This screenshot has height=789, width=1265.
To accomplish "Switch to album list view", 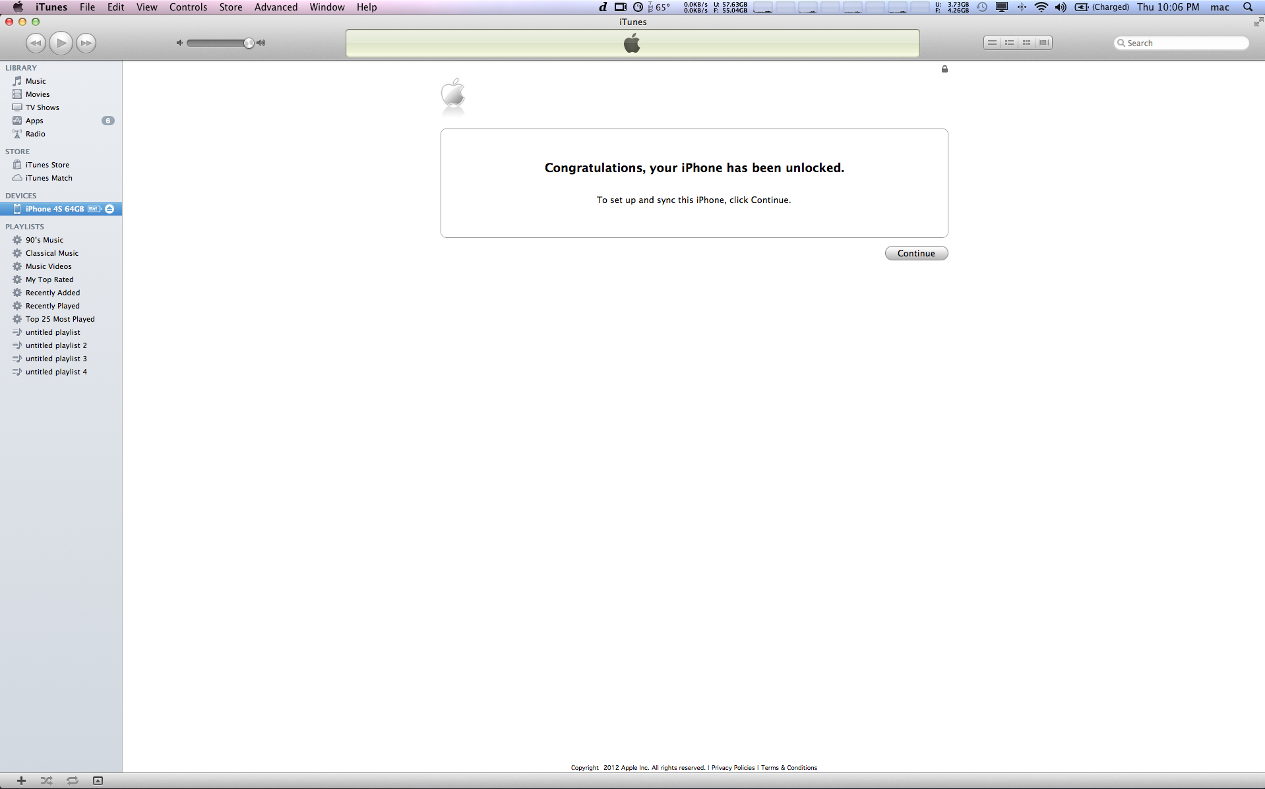I will tap(1009, 43).
